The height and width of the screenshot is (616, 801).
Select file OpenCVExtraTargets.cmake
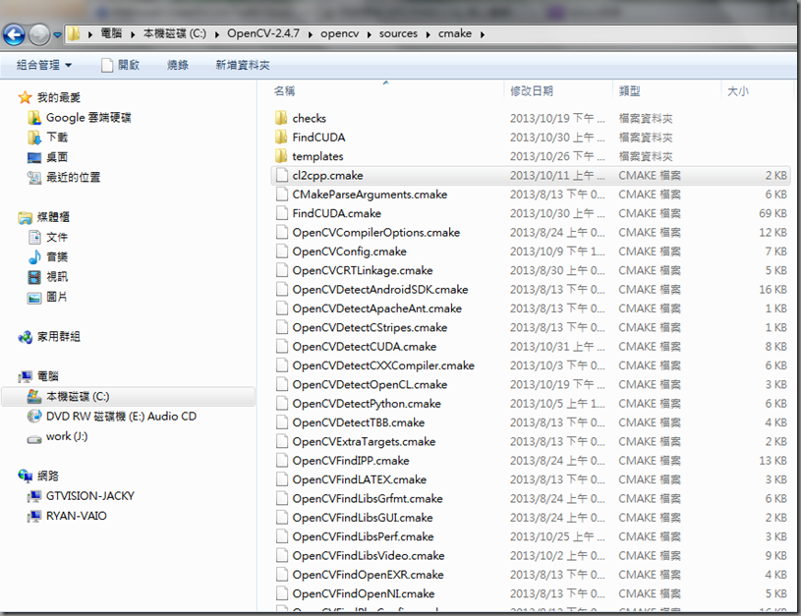(x=364, y=441)
